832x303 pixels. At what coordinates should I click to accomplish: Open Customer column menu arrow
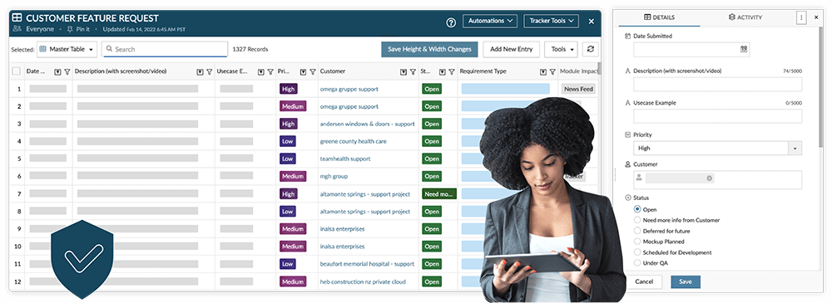[404, 71]
